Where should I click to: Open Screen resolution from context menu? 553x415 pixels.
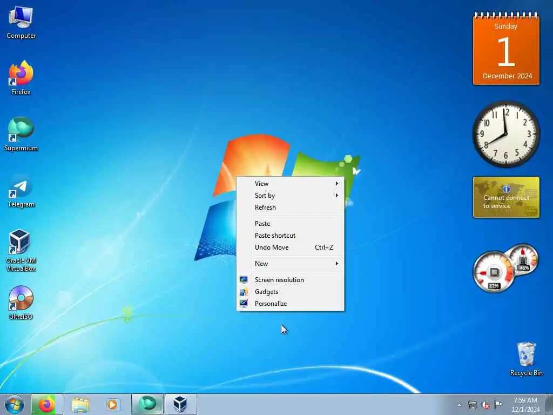pyautogui.click(x=290, y=280)
